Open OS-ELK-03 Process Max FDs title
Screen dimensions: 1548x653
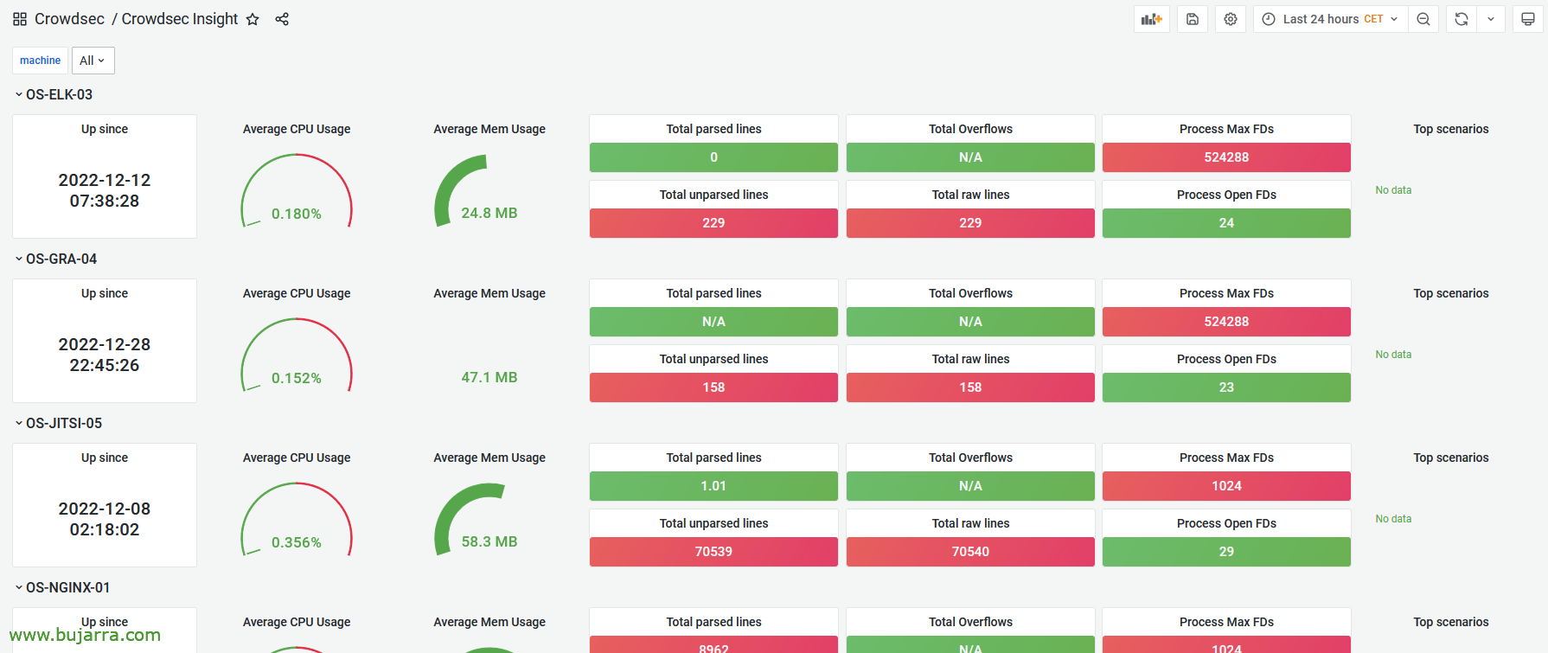(x=1226, y=129)
